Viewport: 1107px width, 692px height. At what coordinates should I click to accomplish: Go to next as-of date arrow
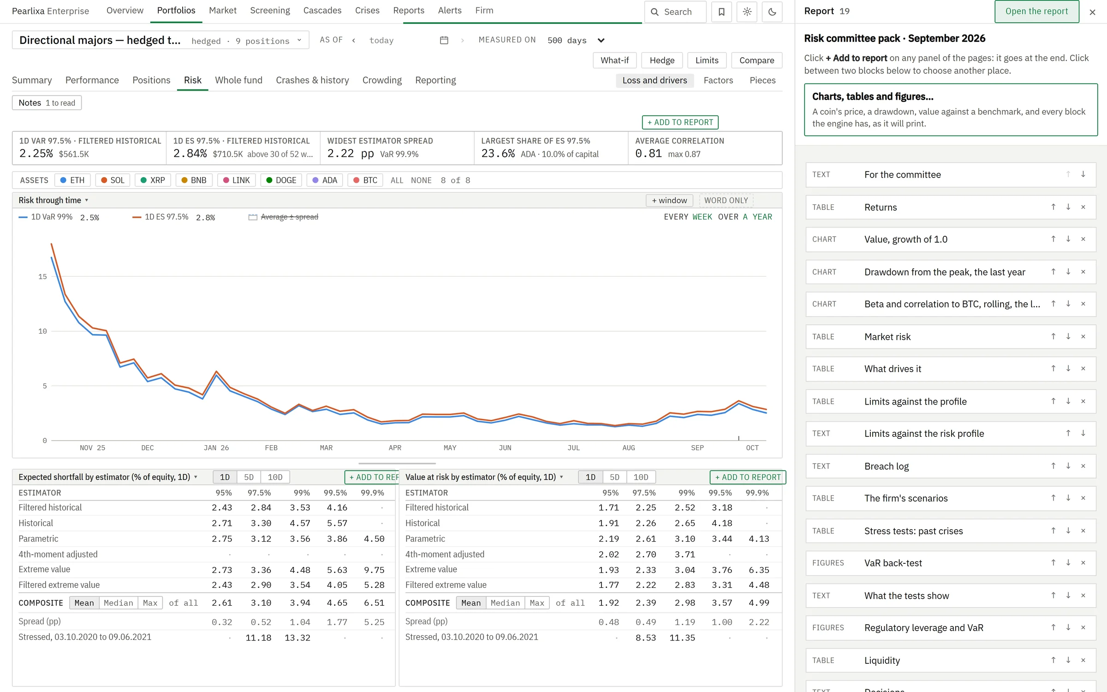tap(462, 40)
